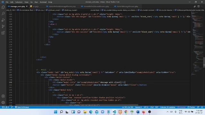Show hidden icons in the system tray

168,112
